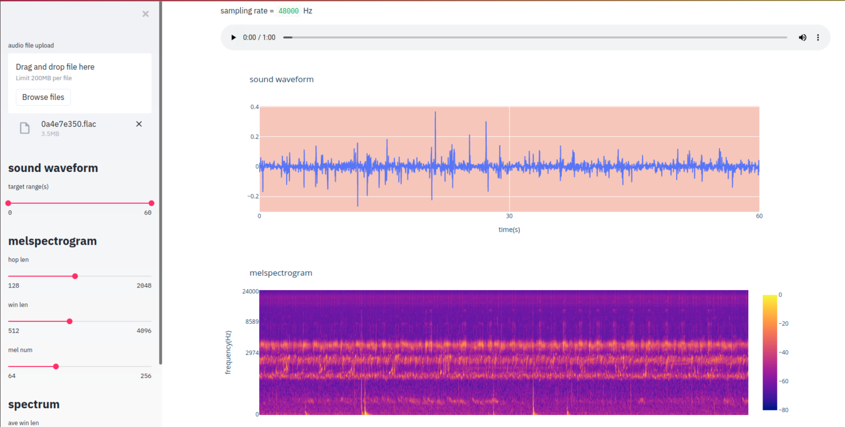This screenshot has width=845, height=427.
Task: Open the audio player three-dot options menu
Action: (x=818, y=37)
